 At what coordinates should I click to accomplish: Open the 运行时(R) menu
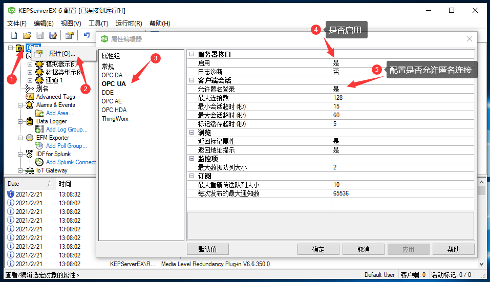coord(129,24)
